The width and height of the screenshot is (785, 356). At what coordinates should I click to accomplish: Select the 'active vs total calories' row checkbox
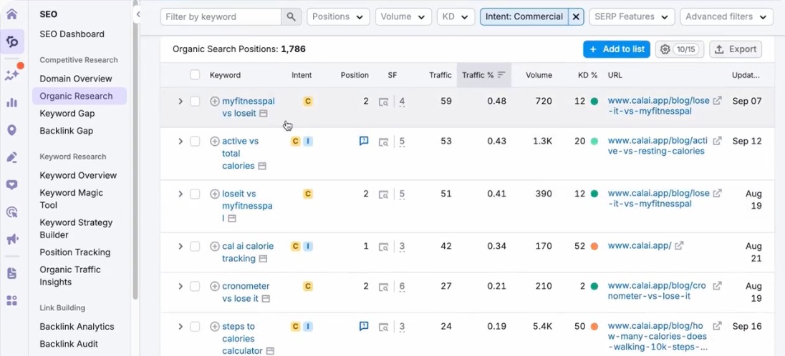[195, 142]
